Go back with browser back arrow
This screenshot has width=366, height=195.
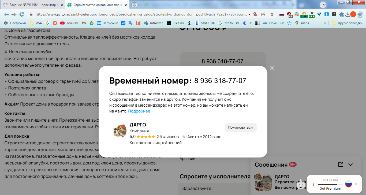click(6, 14)
